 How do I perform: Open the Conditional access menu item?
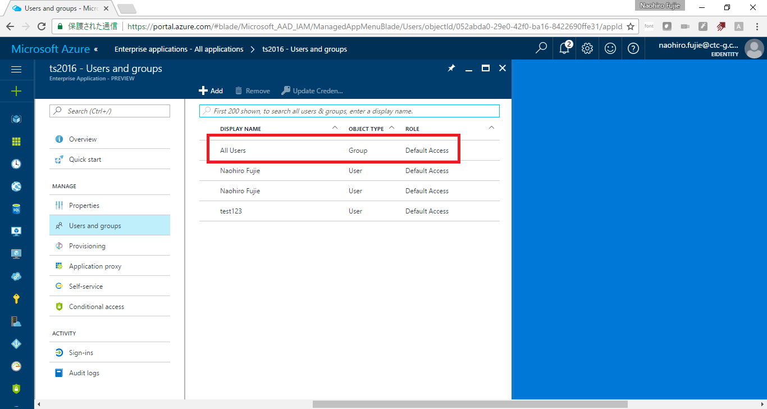[109, 307]
